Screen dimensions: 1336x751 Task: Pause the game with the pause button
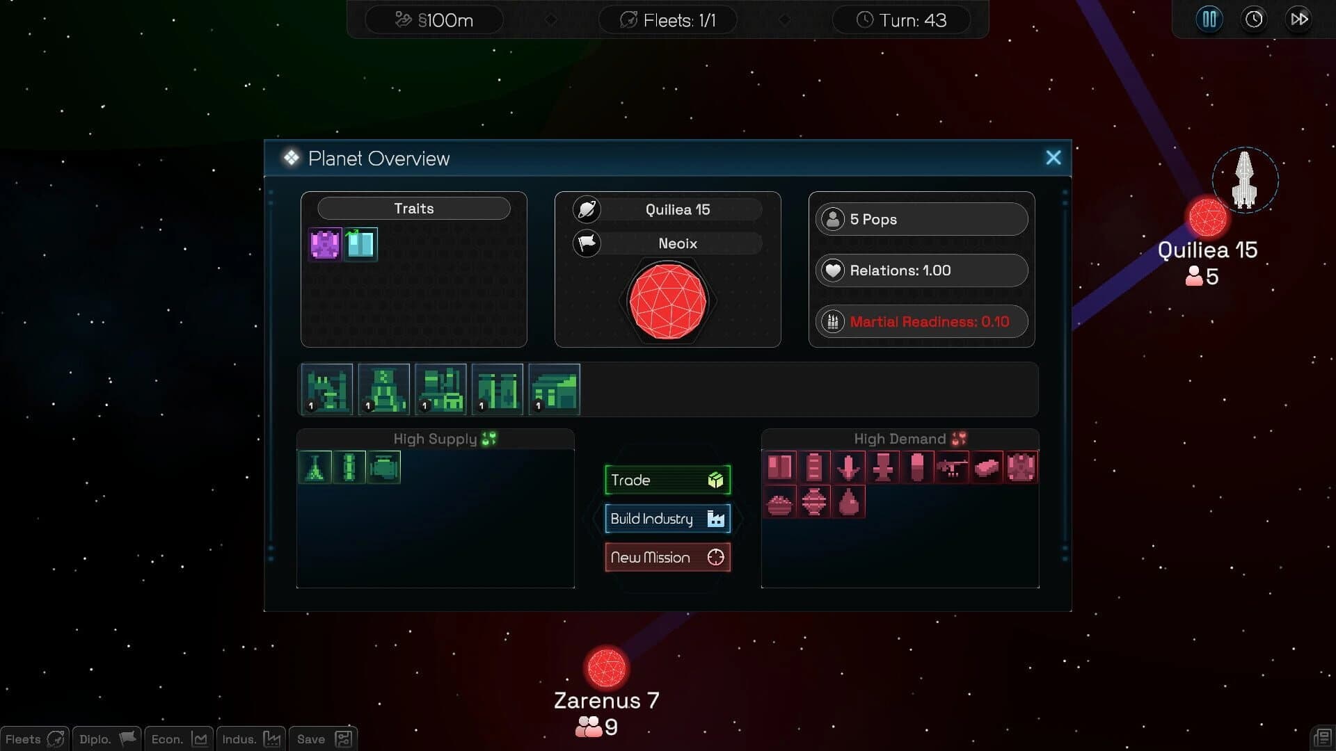[x=1209, y=19]
